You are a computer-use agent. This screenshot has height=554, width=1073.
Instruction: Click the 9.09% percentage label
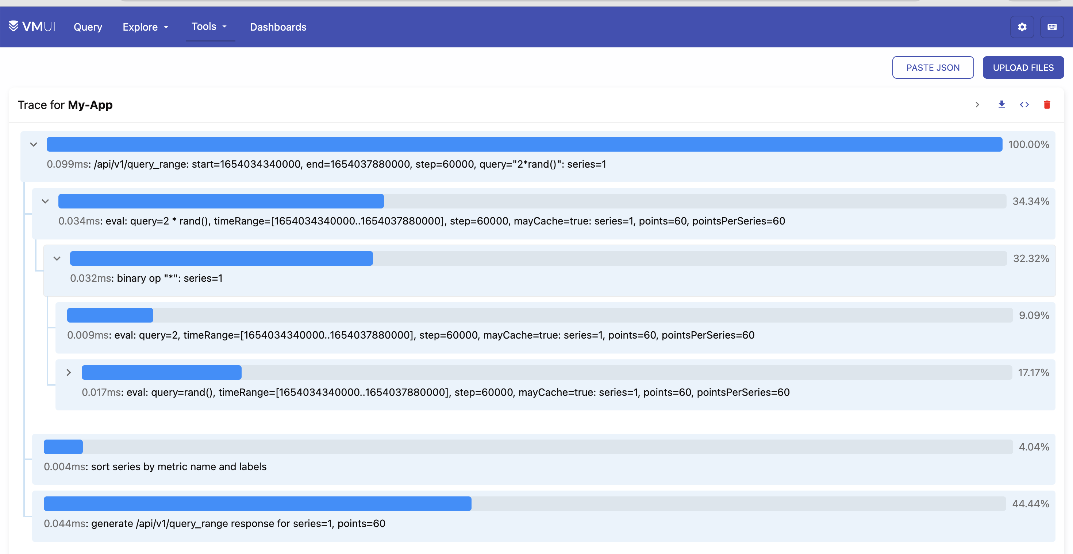point(1034,315)
